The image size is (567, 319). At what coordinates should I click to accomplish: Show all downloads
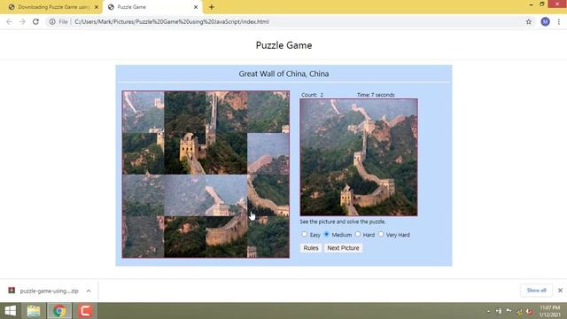click(536, 291)
